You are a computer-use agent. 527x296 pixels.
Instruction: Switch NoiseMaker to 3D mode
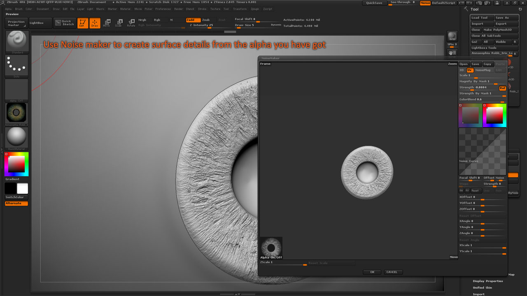coord(462,70)
